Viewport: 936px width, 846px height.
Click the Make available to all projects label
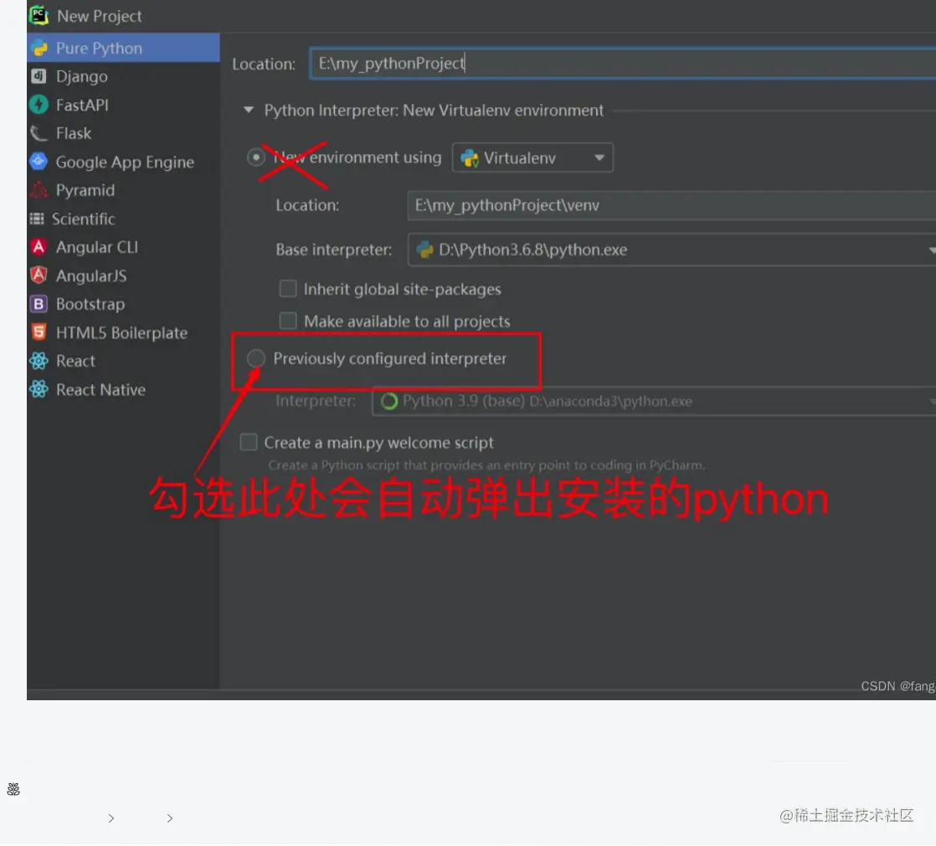pos(407,322)
